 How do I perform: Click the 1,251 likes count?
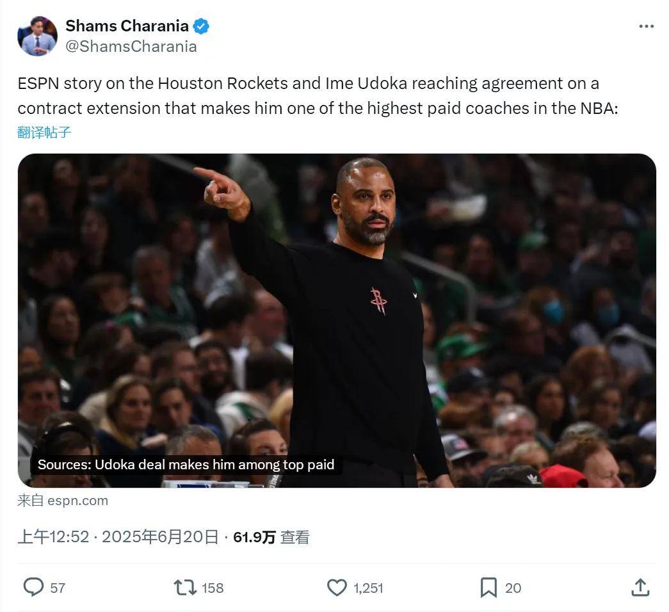368,588
